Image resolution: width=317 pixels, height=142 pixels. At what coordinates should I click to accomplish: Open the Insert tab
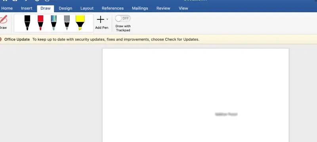pos(27,8)
